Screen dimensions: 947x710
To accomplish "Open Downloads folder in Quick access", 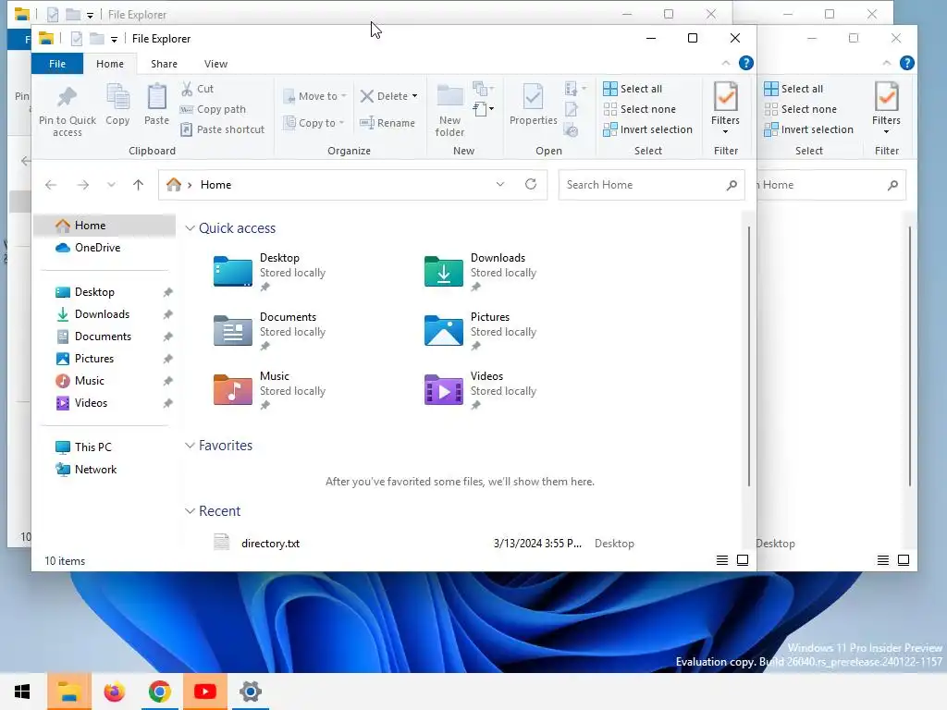I will pyautogui.click(x=481, y=272).
